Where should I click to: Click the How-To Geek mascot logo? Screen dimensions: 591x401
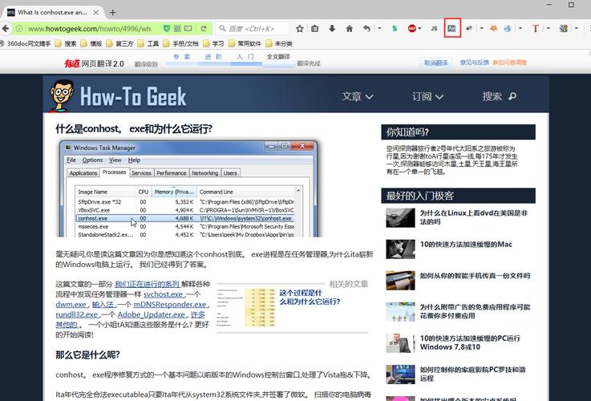pos(63,96)
